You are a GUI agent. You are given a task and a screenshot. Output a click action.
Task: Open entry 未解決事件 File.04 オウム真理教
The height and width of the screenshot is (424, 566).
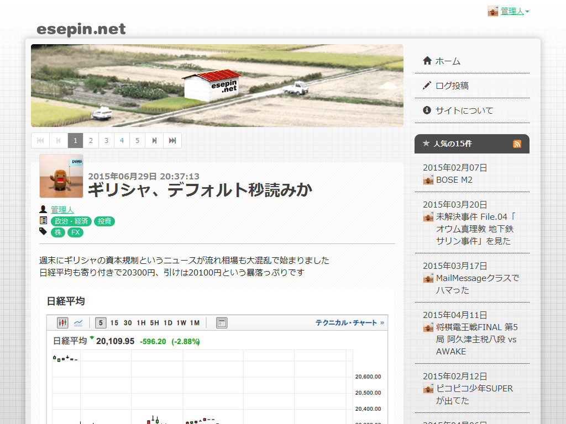tap(476, 229)
